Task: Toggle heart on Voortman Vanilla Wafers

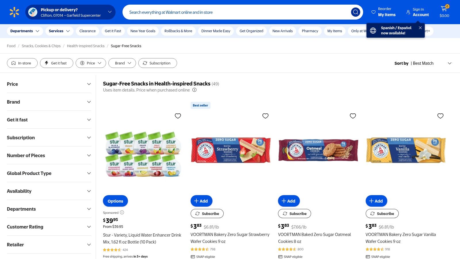Action: (440, 116)
